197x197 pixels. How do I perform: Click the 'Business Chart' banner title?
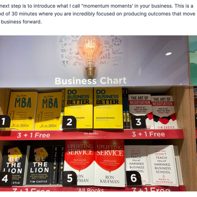point(90,81)
